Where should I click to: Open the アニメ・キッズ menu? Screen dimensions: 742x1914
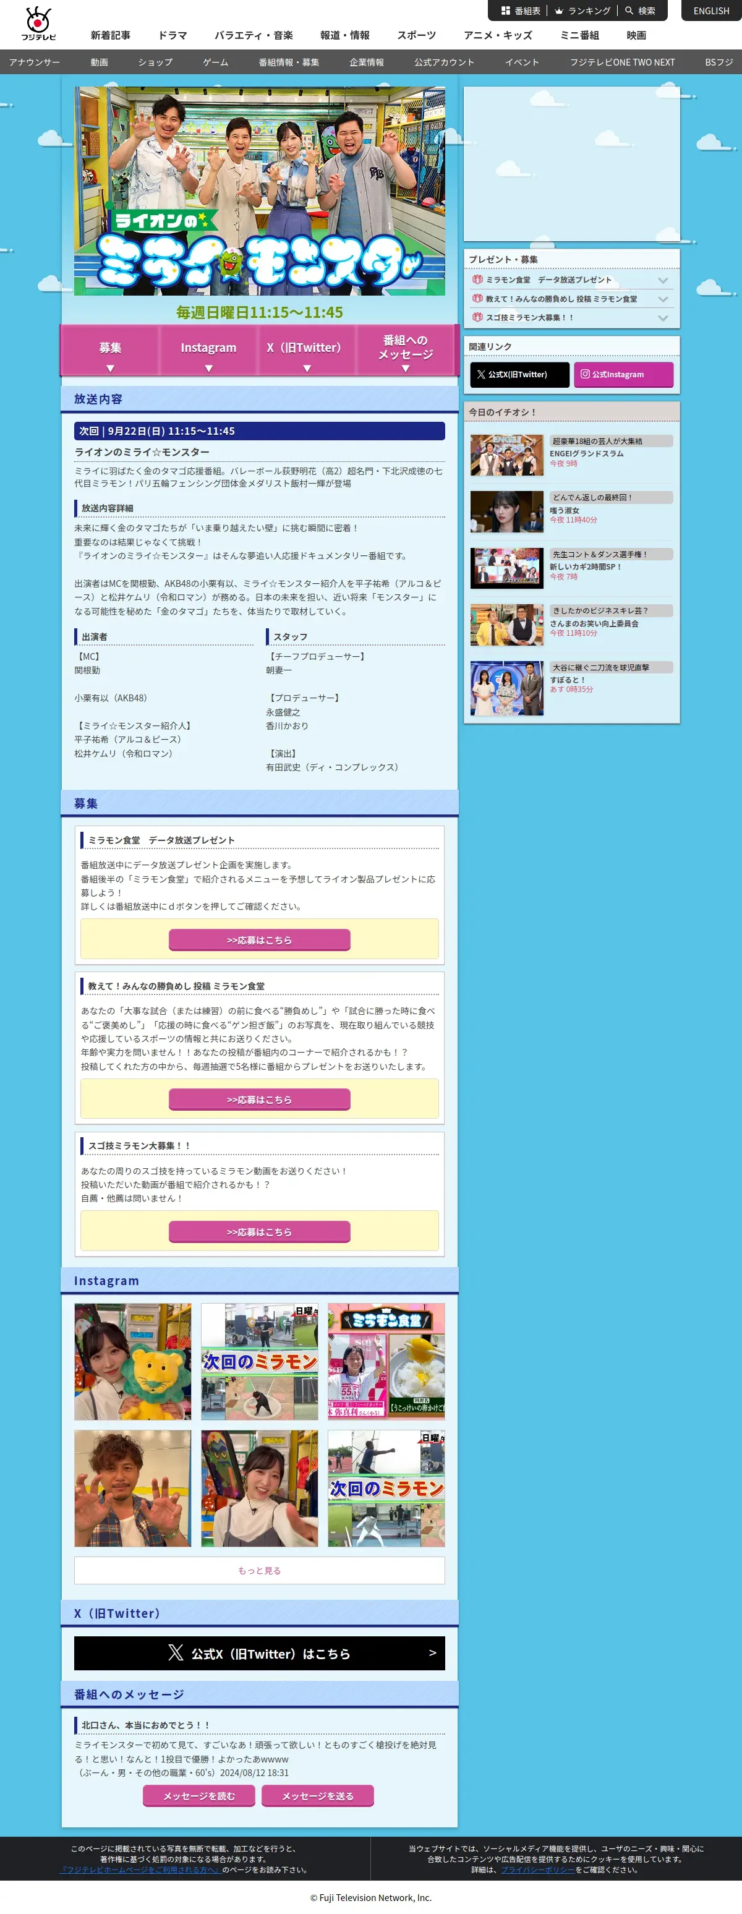click(x=498, y=35)
